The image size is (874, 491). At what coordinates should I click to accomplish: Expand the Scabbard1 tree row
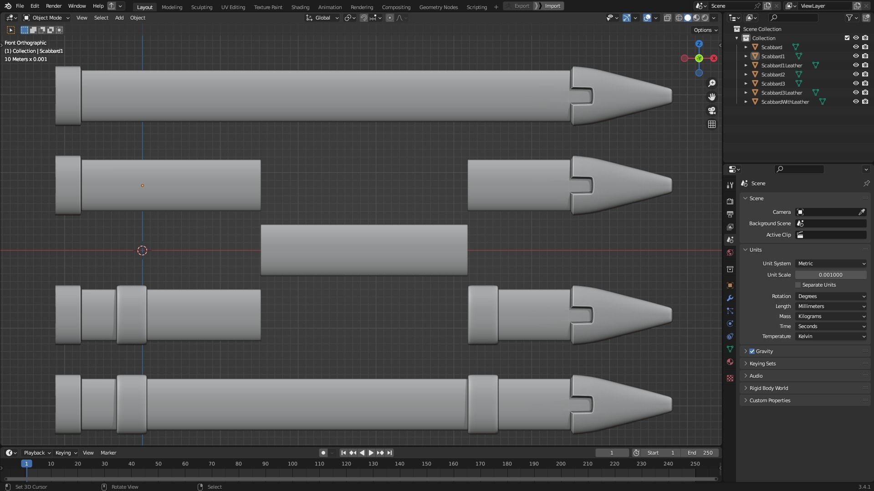tap(746, 56)
